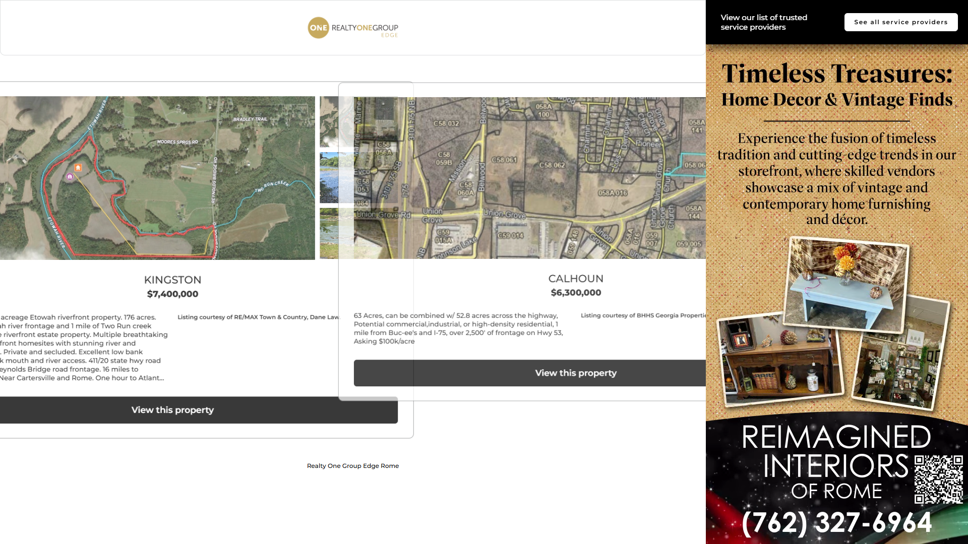Click the QR code in the advertisement

pos(938,479)
